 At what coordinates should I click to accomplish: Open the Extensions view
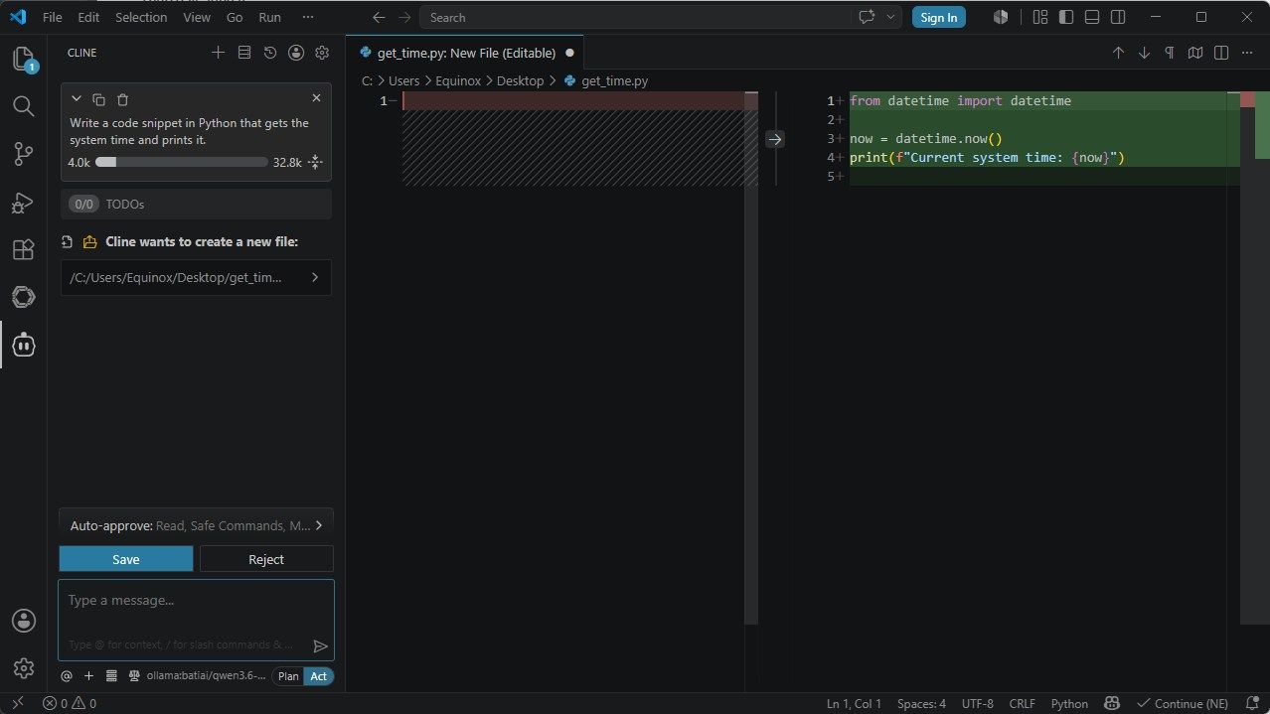[x=24, y=250]
